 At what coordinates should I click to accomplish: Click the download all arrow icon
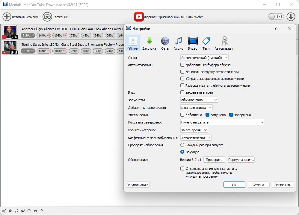(291, 17)
